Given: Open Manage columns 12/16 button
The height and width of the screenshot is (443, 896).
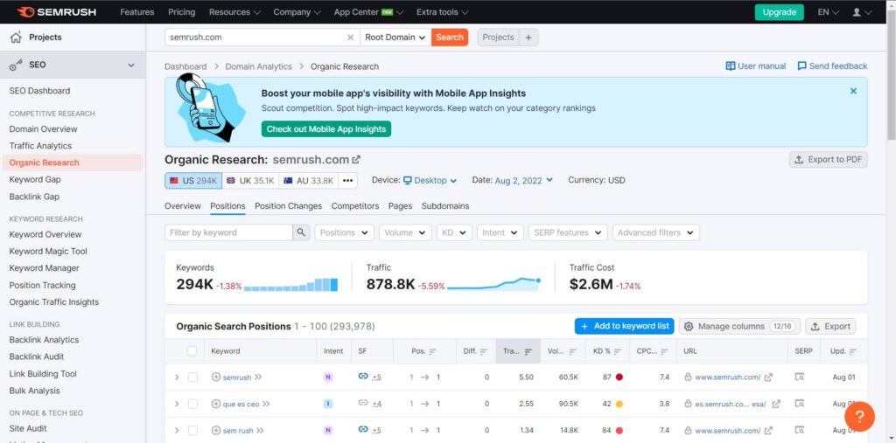Looking at the screenshot, I should click(739, 326).
